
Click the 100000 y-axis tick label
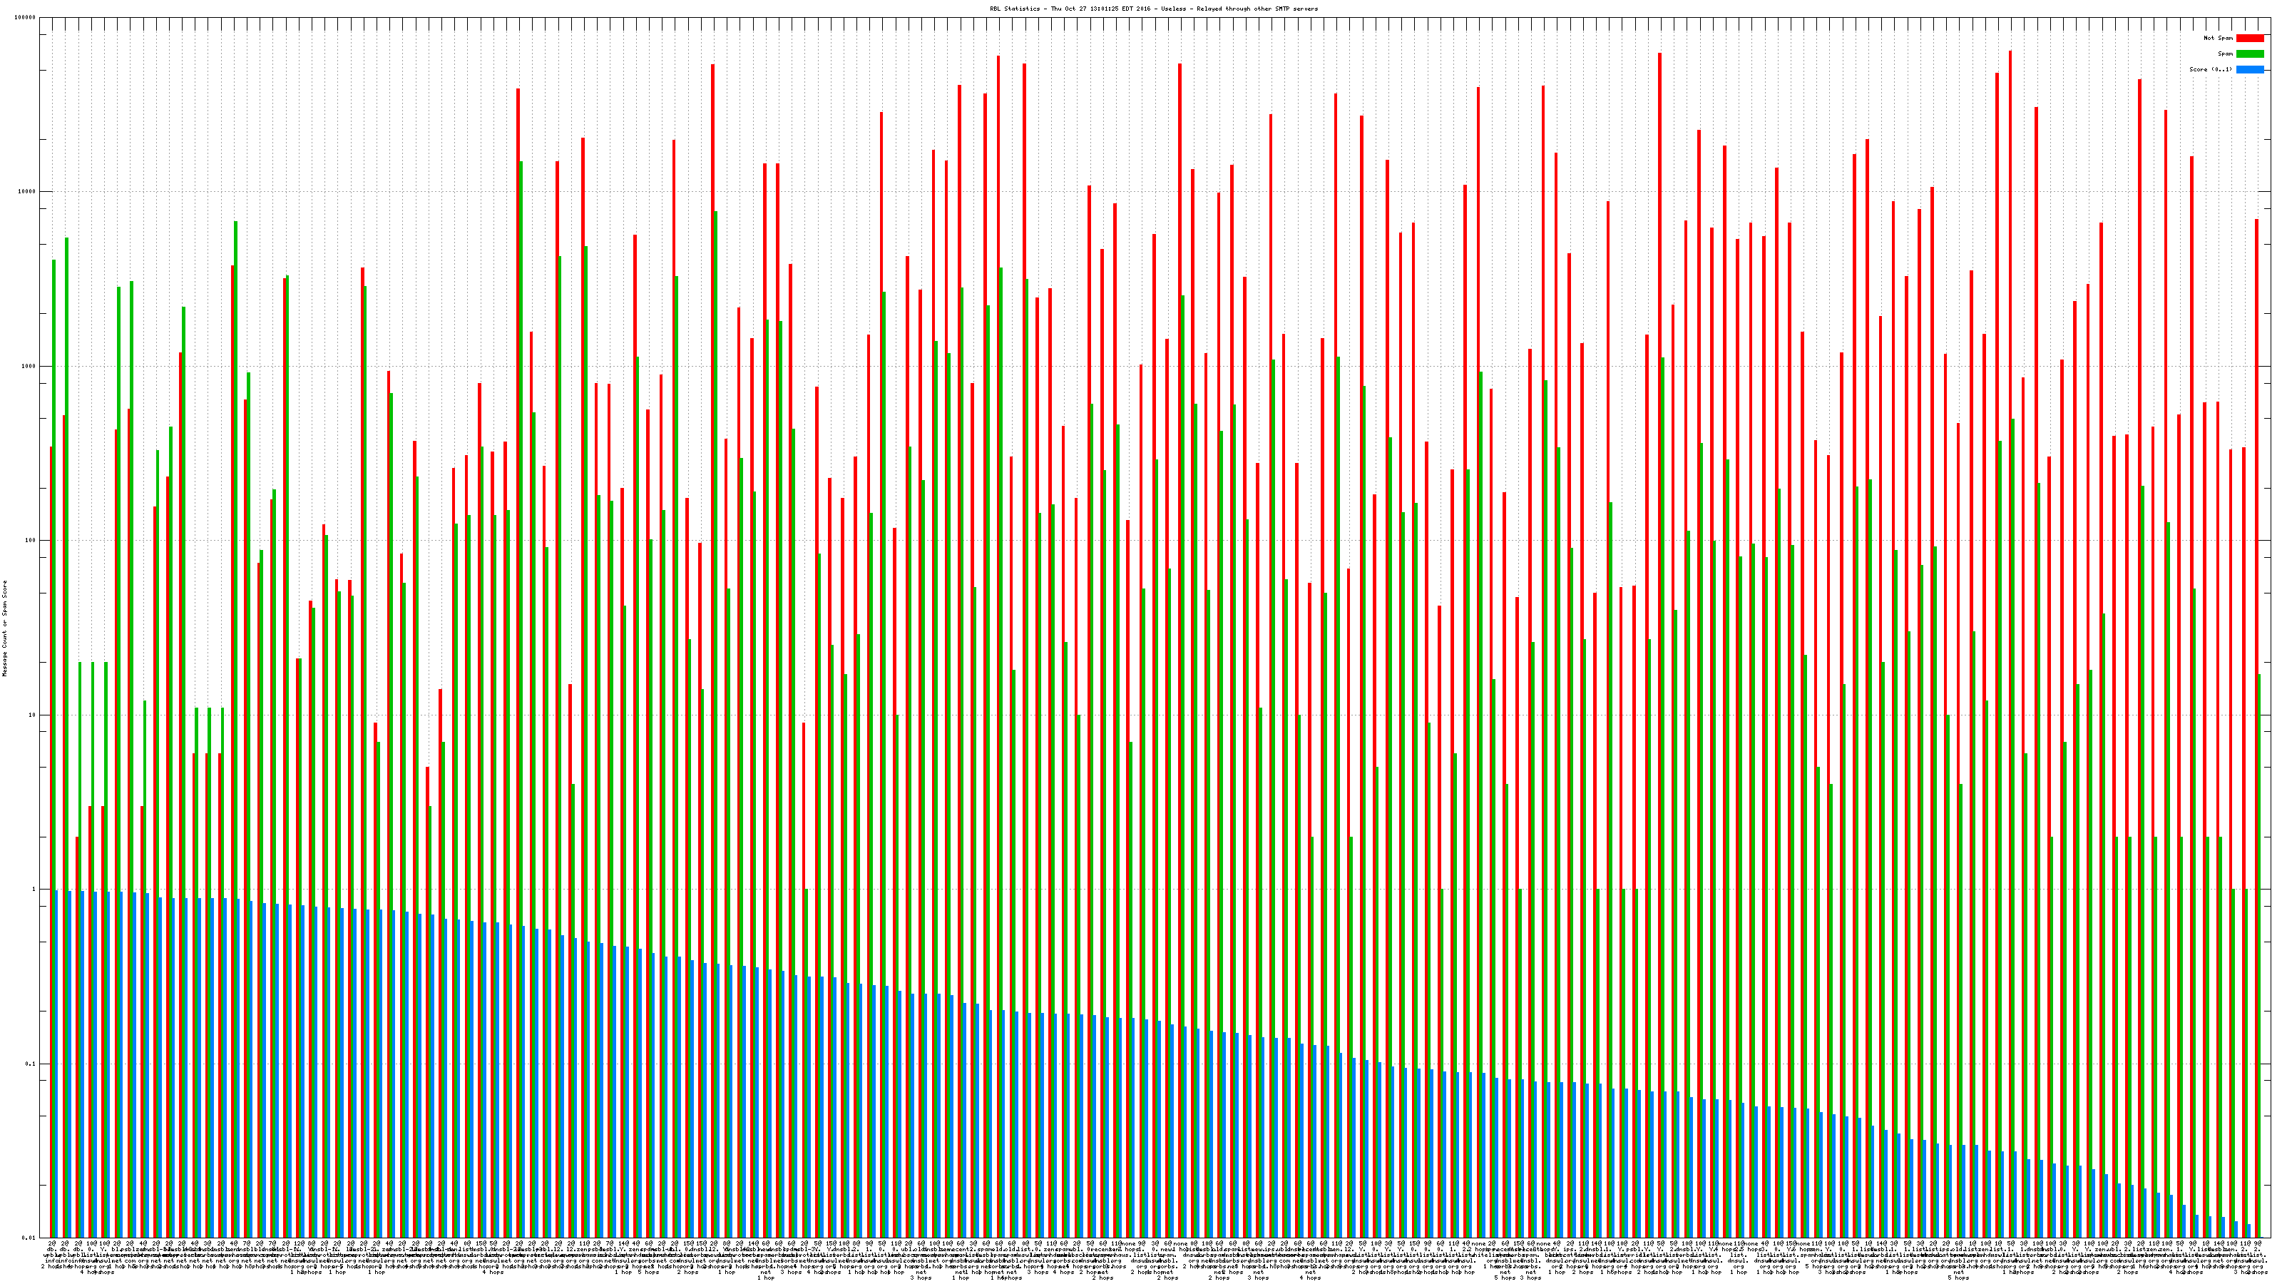(25, 18)
